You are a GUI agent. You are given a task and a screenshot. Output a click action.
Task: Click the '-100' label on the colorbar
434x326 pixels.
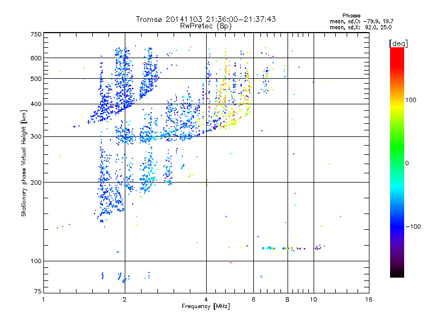tap(413, 227)
